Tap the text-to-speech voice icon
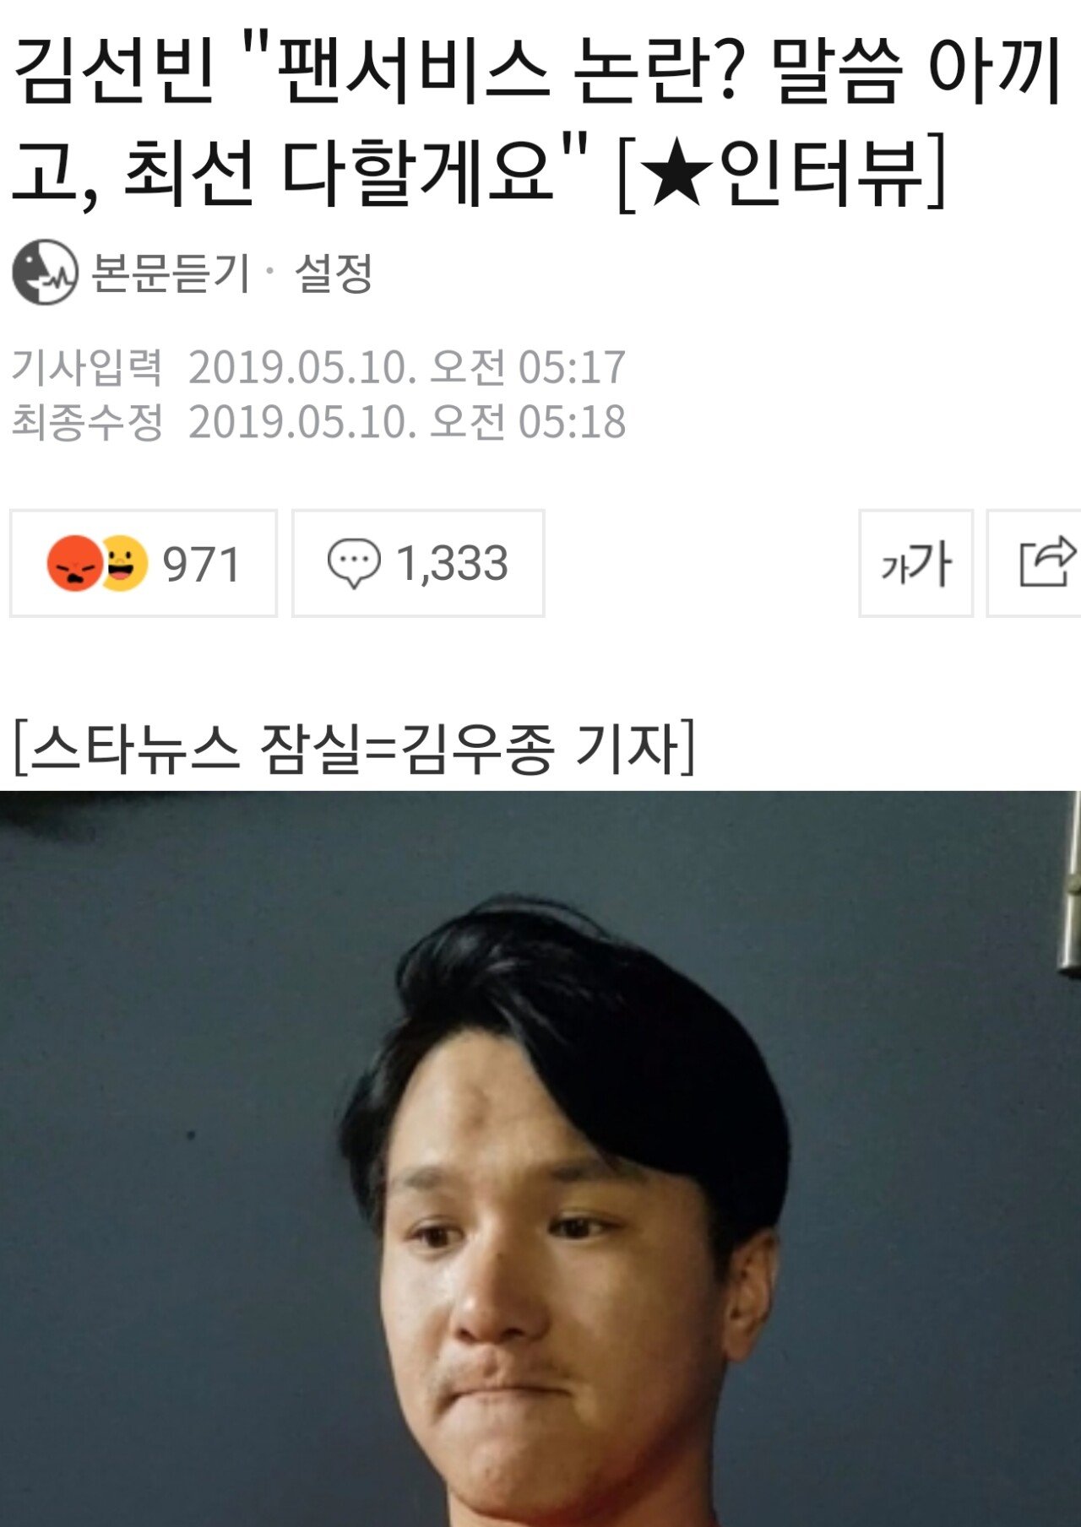The height and width of the screenshot is (1527, 1081). [45, 272]
